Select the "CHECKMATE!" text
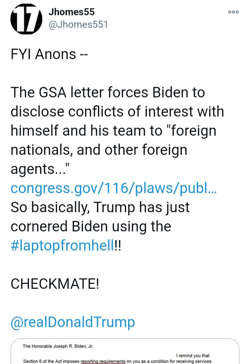 [x=55, y=284]
